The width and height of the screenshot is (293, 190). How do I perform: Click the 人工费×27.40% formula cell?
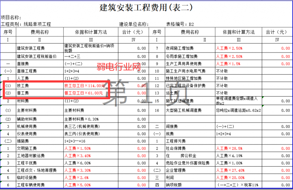pyautogui.click(x=230, y=170)
